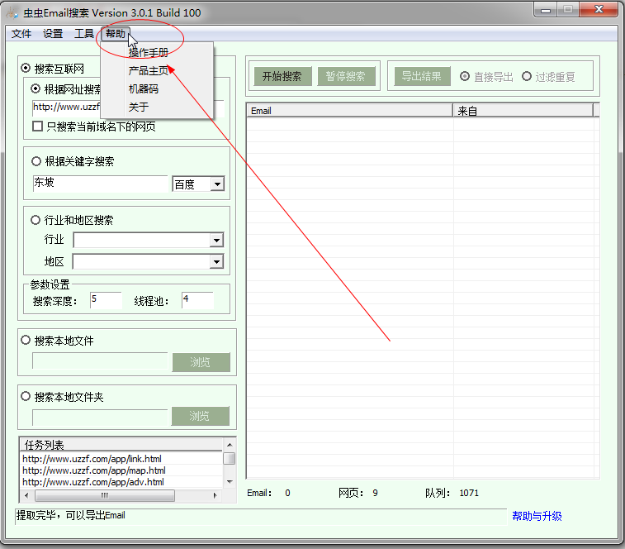Click the keyword field containing 东坡
Viewport: 625px width, 549px height.
point(101,184)
